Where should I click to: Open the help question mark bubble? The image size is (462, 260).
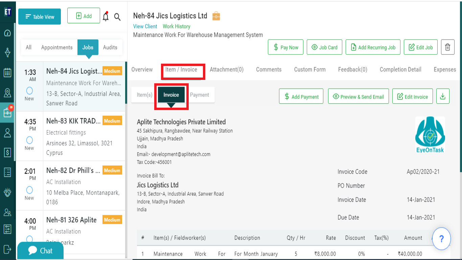tap(441, 239)
